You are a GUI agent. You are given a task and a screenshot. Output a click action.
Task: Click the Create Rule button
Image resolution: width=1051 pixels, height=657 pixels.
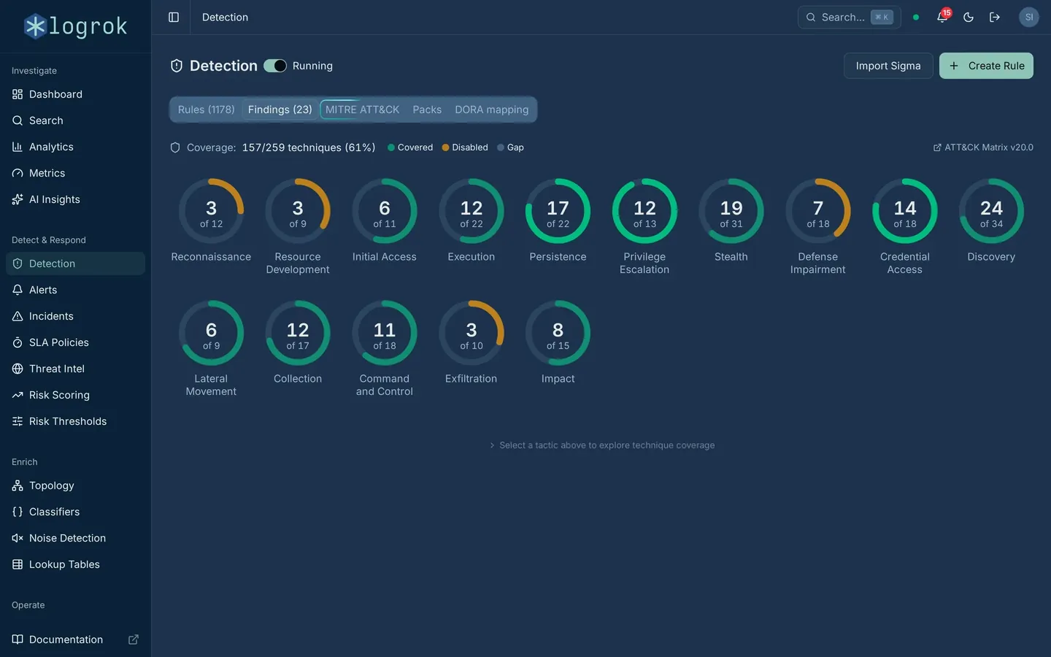coord(986,66)
